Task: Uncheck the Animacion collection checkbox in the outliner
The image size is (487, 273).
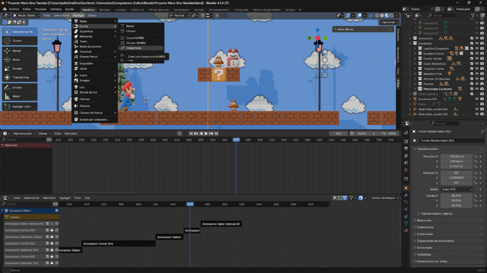Action: tap(472, 38)
